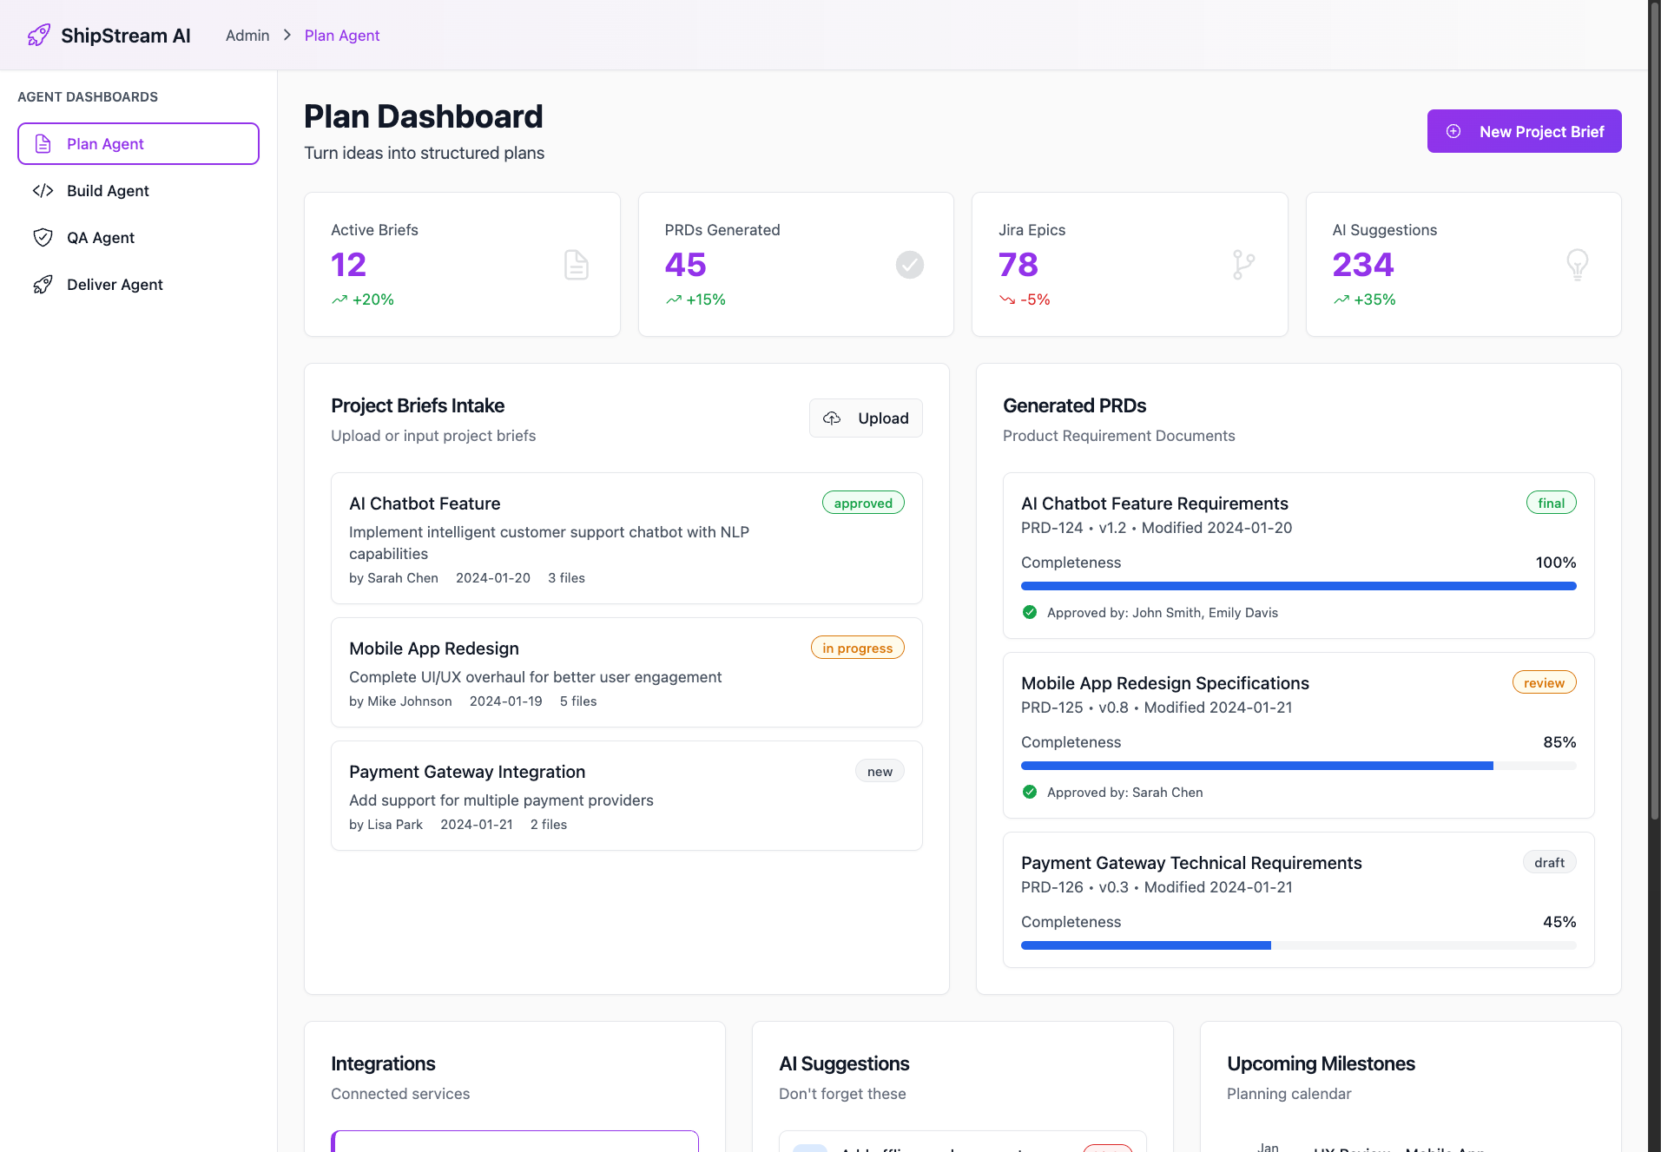
Task: Click the Upload button in Project Briefs Intake
Action: pyautogui.click(x=865, y=418)
